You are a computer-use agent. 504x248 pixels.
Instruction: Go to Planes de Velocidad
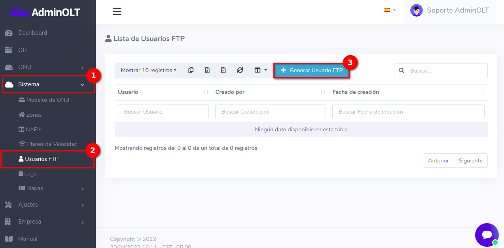point(52,144)
